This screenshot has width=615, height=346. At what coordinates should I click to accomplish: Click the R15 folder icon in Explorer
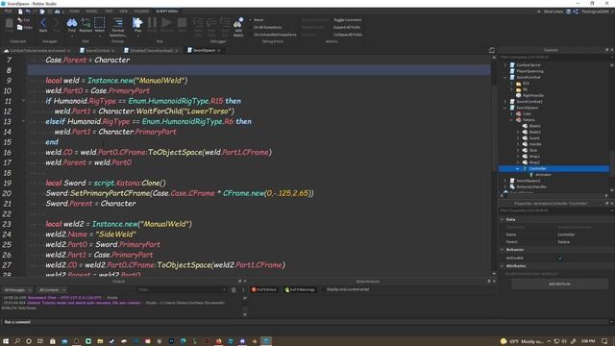point(519,84)
